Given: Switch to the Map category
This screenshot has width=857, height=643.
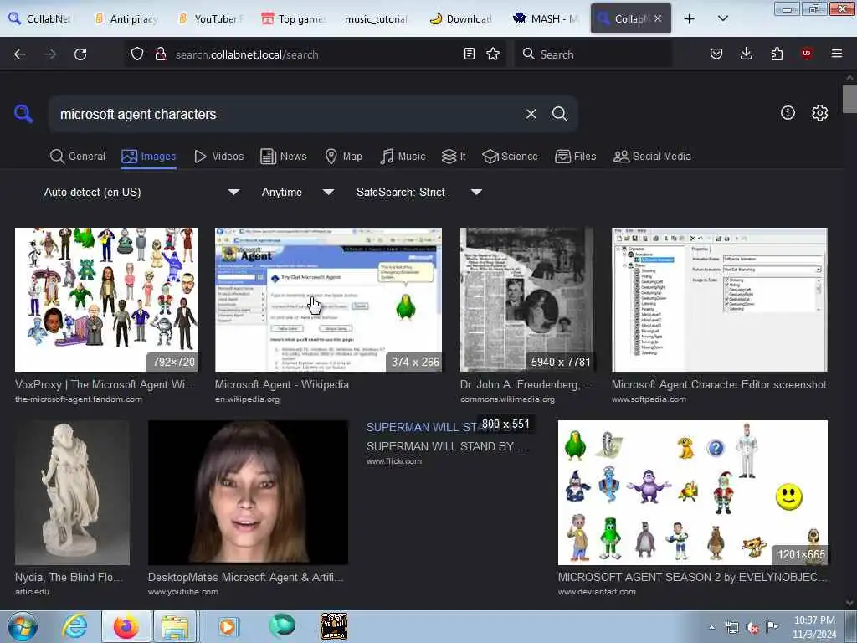Looking at the screenshot, I should click(x=343, y=157).
